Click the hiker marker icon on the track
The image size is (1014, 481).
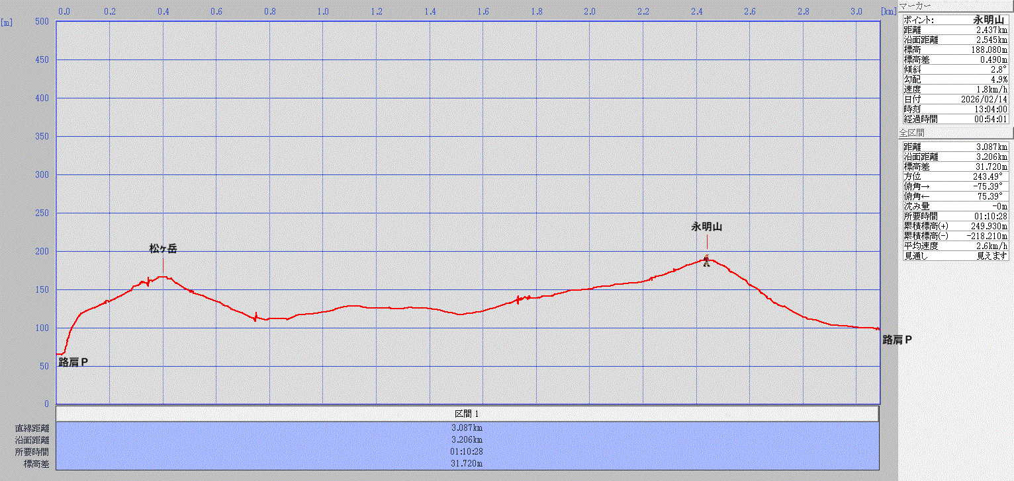[706, 260]
